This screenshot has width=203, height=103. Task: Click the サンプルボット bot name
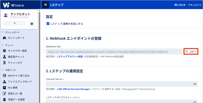point(20,14)
